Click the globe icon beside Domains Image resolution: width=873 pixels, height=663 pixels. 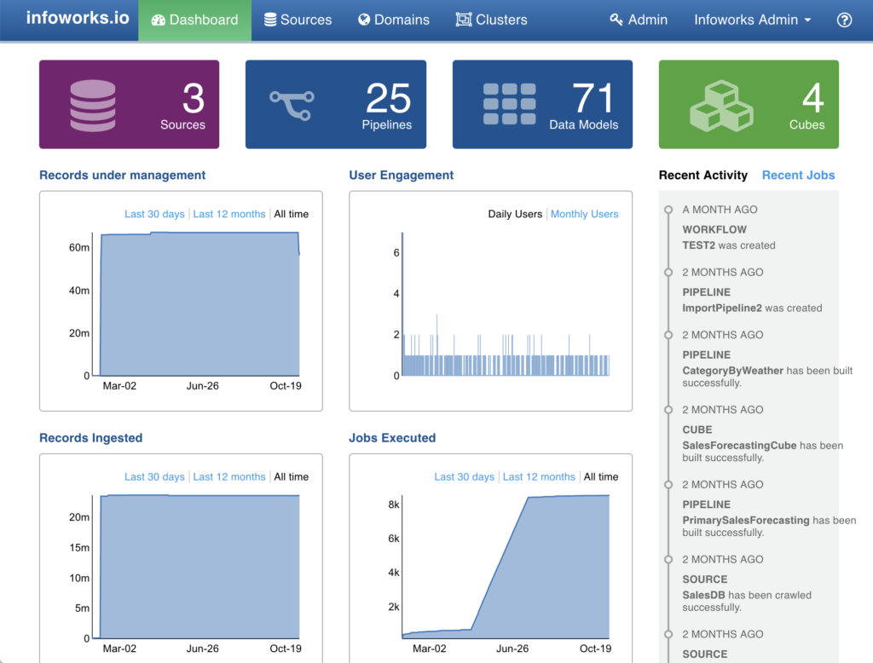pos(364,20)
